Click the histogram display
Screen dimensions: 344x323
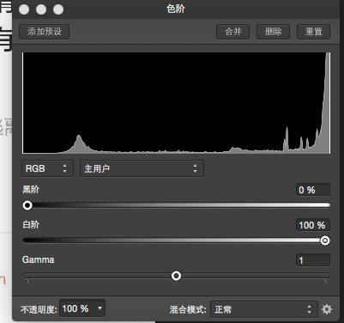click(x=176, y=103)
